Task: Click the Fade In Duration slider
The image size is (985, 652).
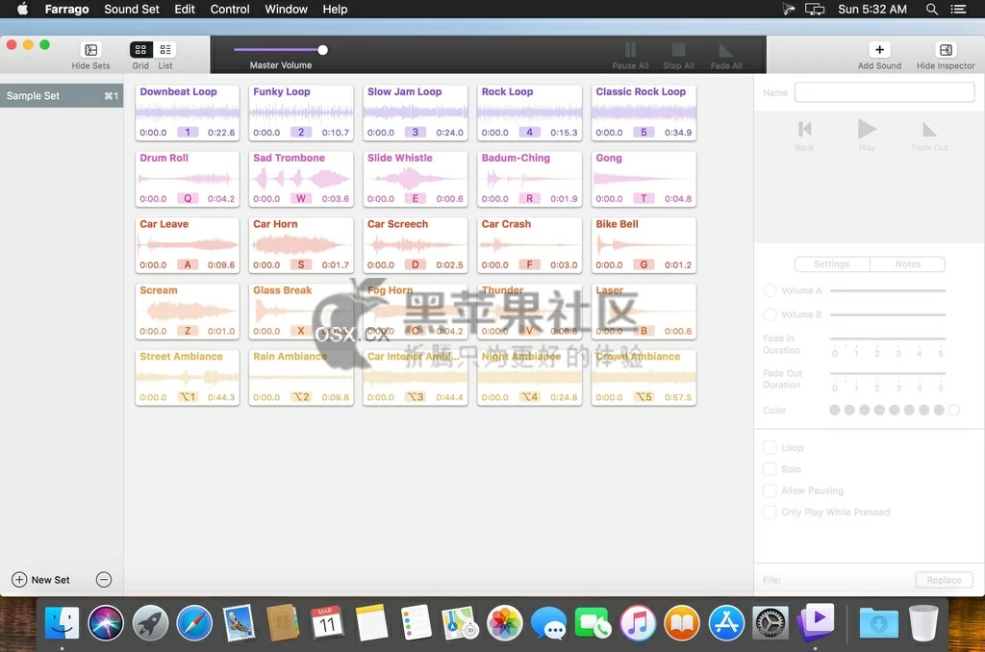Action: (x=888, y=339)
